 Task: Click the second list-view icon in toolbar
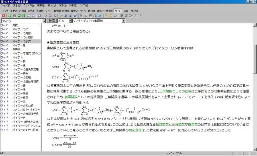pos(86,16)
